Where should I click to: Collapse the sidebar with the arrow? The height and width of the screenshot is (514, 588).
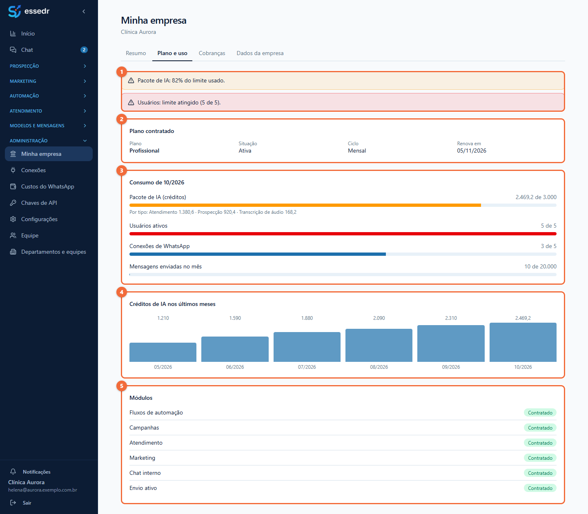pos(84,11)
